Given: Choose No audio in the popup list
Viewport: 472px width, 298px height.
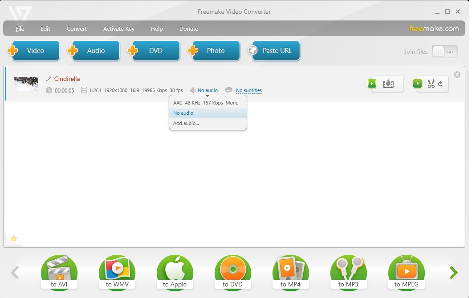Looking at the screenshot, I should 208,113.
